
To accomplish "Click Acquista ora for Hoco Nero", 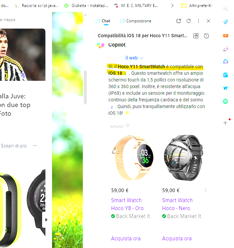I will pyautogui.click(x=177, y=238).
